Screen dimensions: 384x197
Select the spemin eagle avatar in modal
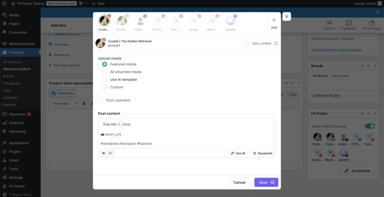coord(230,21)
